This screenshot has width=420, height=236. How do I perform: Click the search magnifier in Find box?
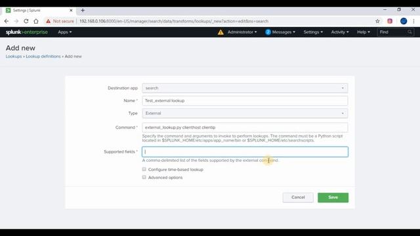click(x=409, y=32)
